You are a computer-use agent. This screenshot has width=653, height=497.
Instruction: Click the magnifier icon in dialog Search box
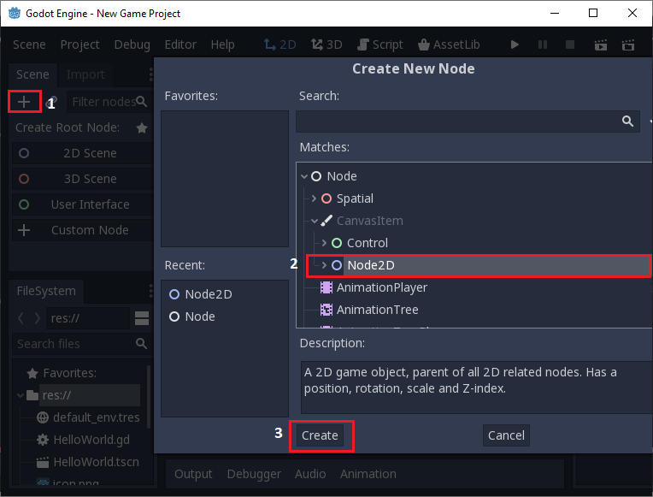click(628, 121)
